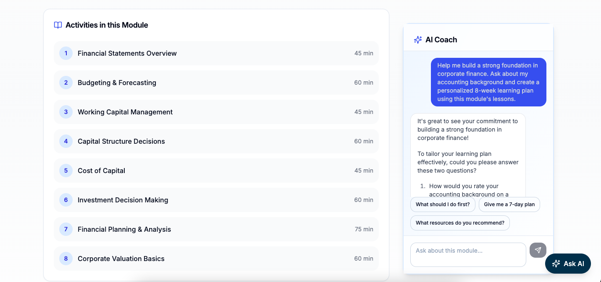Open the Capital Structure Decisions activity
Viewport: 601px width, 282px height.
click(x=216, y=141)
